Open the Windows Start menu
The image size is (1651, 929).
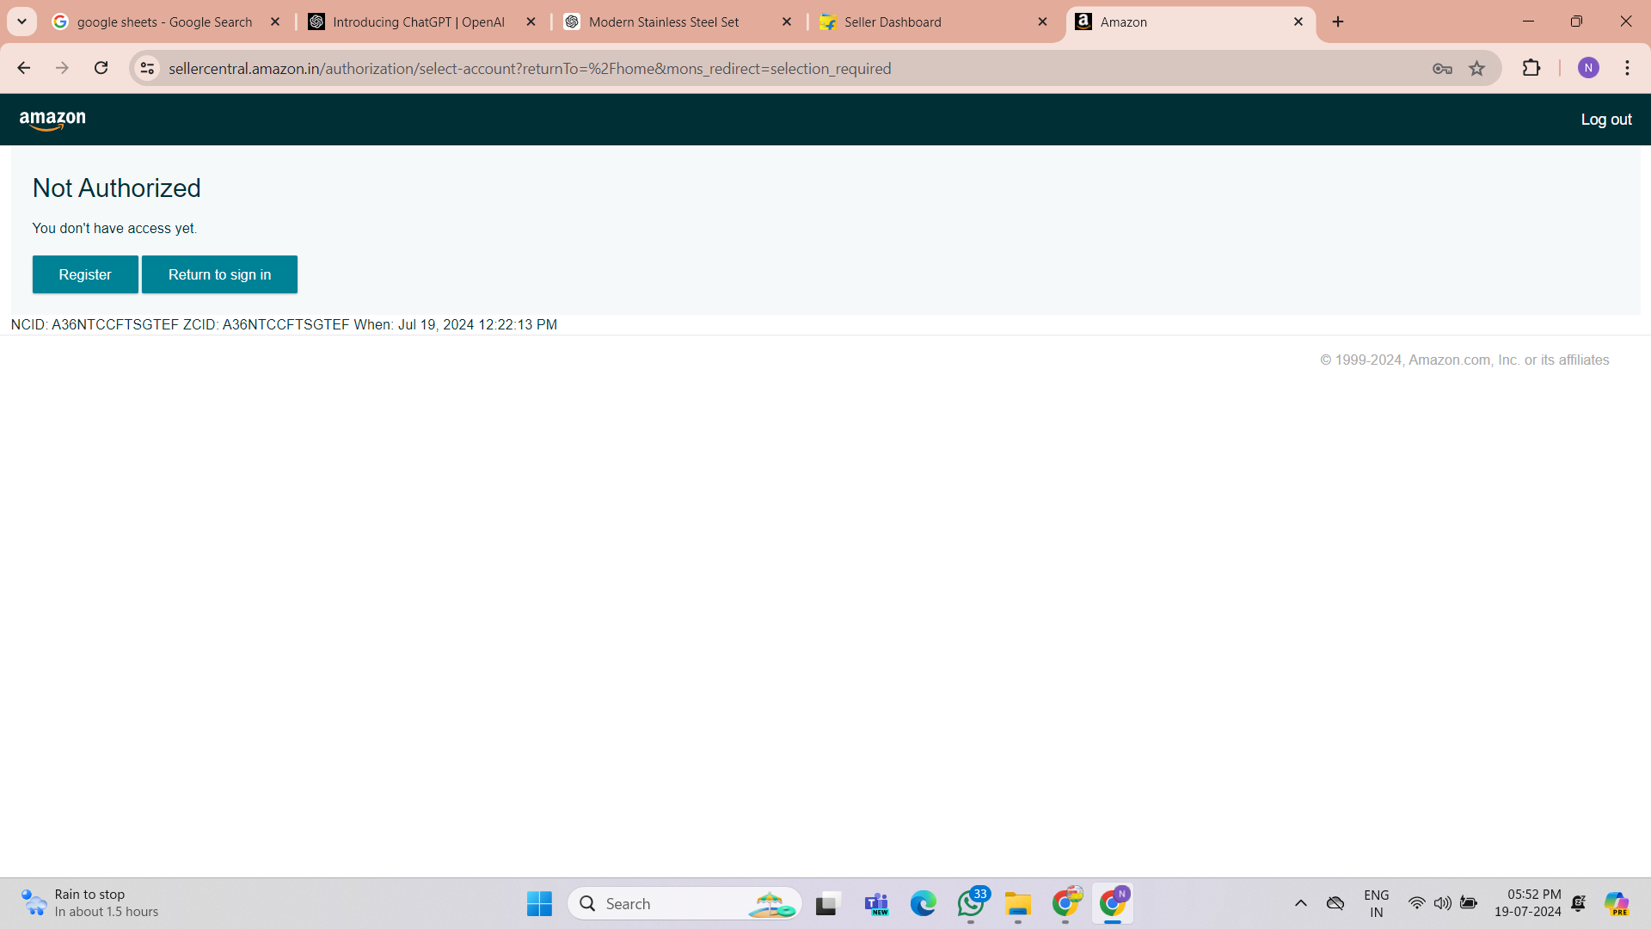(x=539, y=903)
